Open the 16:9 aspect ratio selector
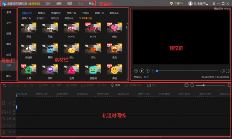Viewport: 232px width, 139px height. (x=146, y=77)
